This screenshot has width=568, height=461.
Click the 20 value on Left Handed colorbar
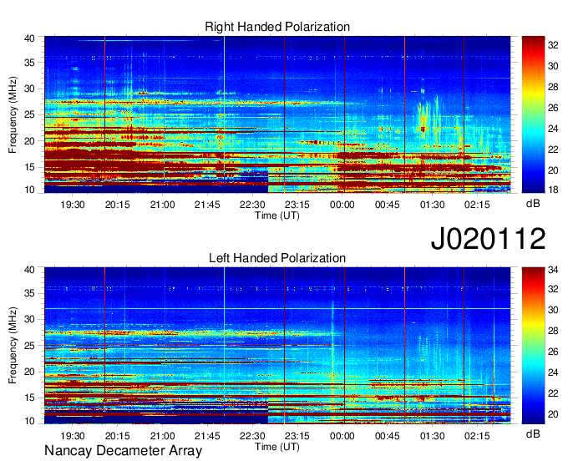tap(553, 414)
